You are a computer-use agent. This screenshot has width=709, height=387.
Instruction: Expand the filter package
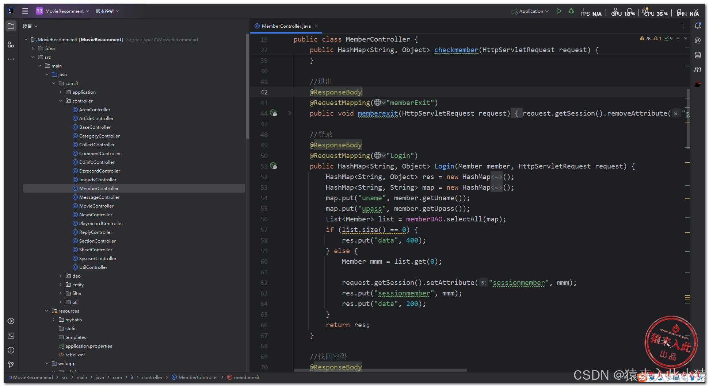(61, 293)
